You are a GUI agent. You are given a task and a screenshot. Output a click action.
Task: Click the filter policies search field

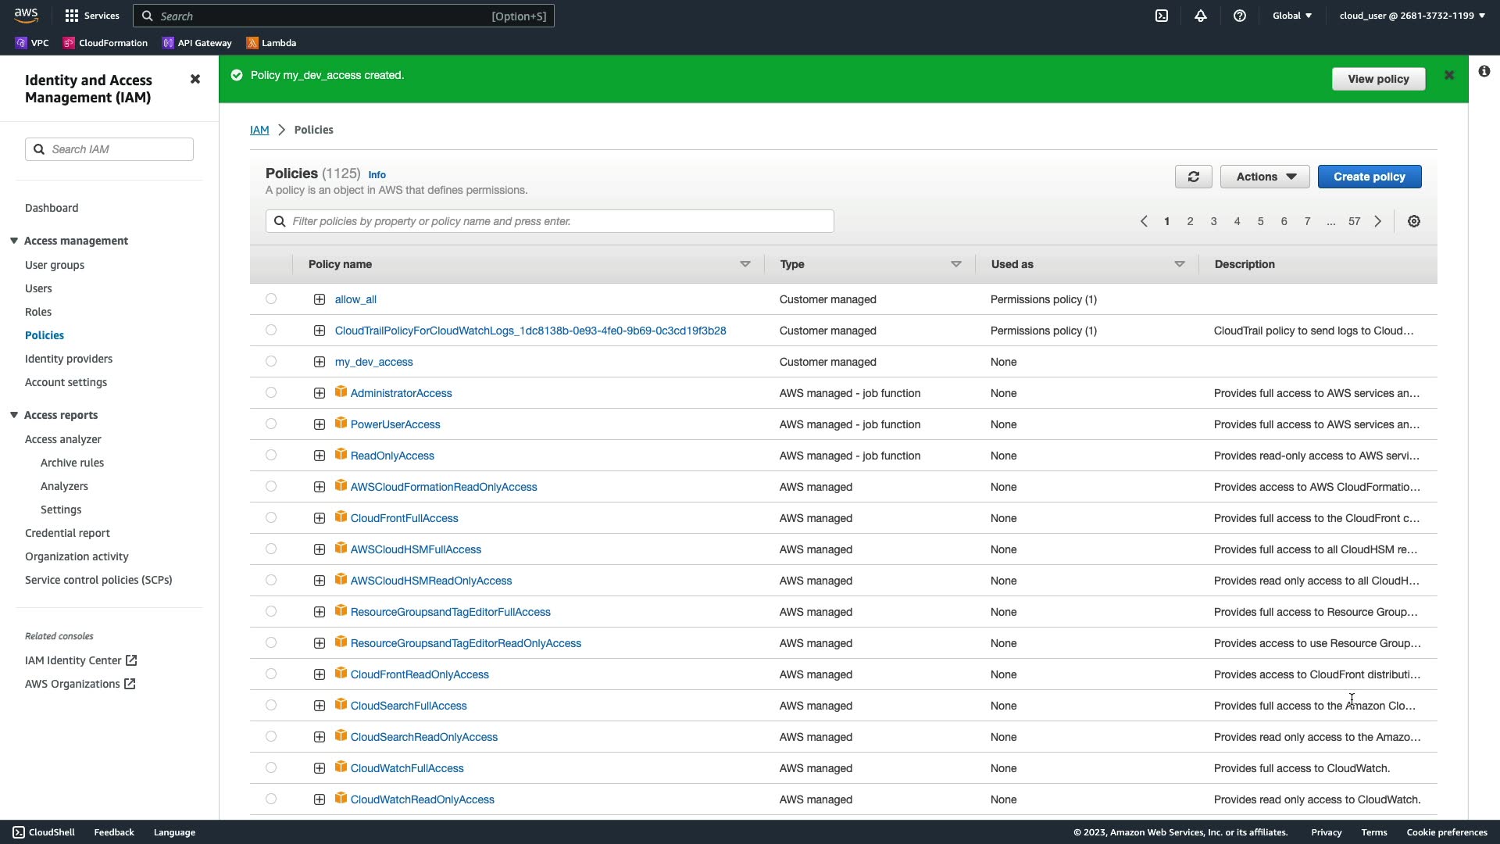(x=550, y=221)
